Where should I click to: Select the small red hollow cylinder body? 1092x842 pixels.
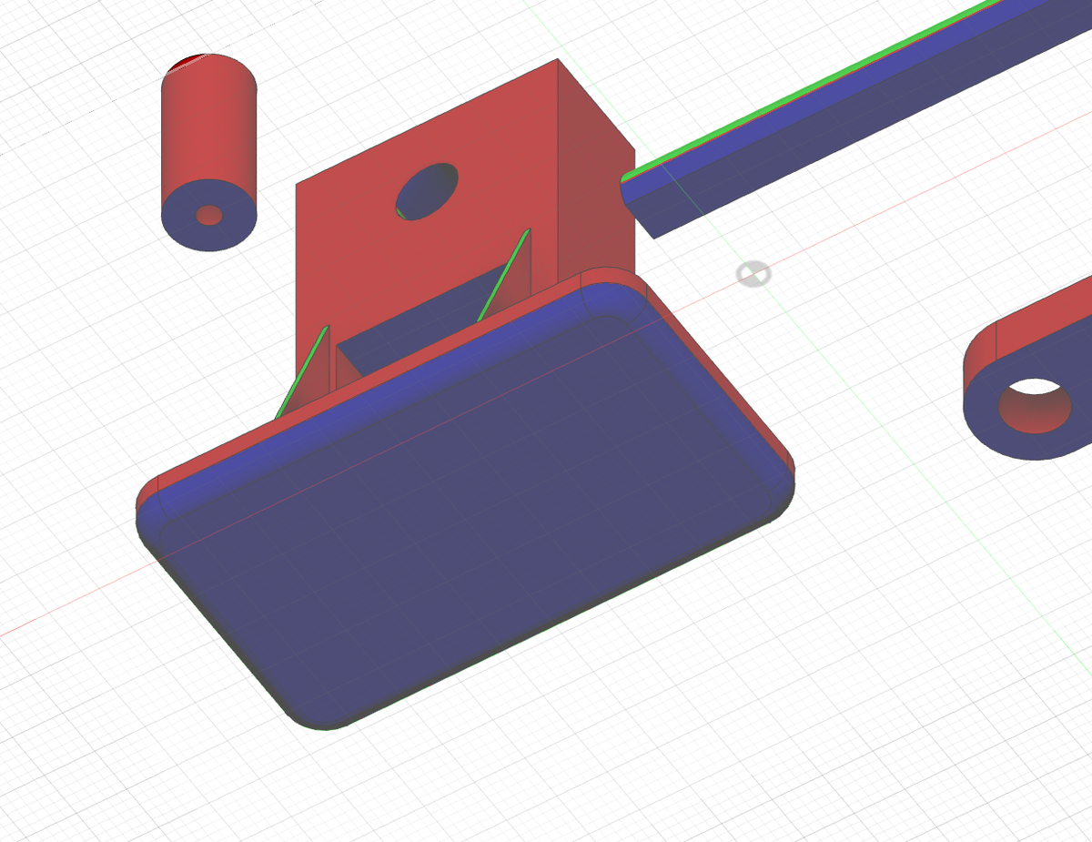209,153
